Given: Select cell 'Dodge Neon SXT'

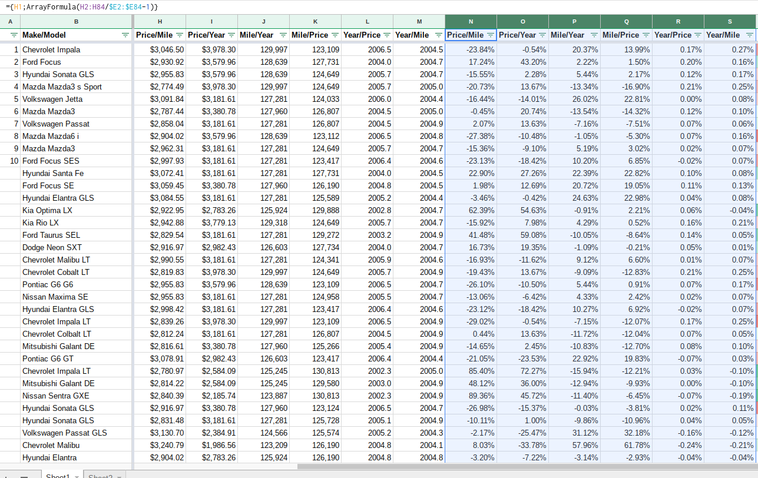Looking at the screenshot, I should coord(77,247).
